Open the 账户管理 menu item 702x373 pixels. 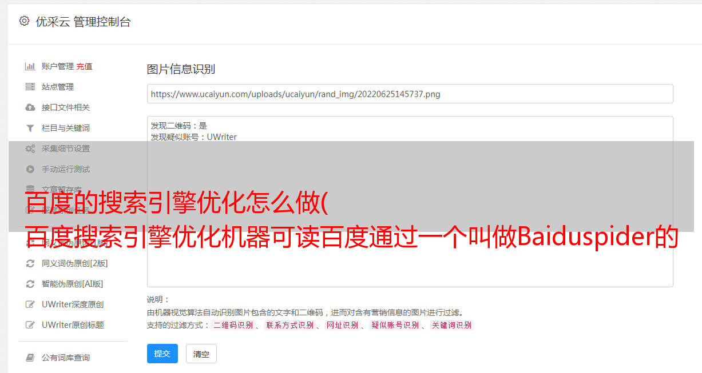coord(58,66)
